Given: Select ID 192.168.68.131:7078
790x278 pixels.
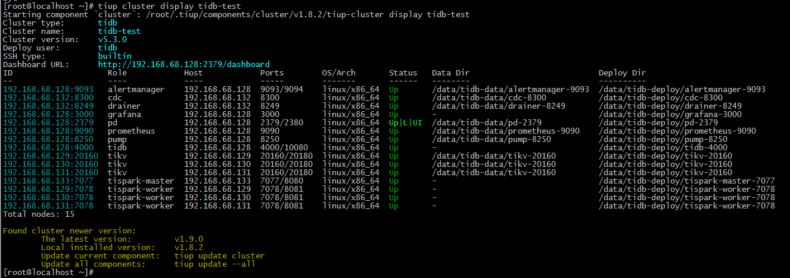Looking at the screenshot, I should pyautogui.click(x=48, y=206).
